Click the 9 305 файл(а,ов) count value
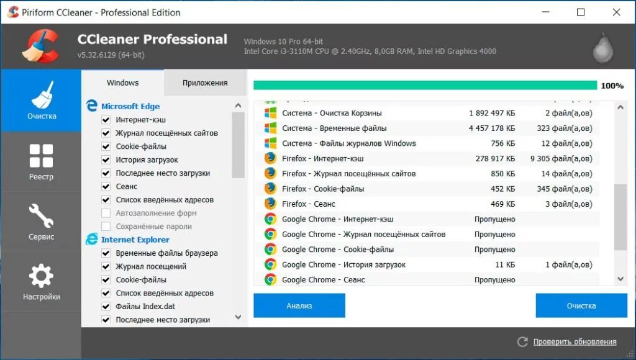The height and width of the screenshot is (360, 636). tap(561, 158)
